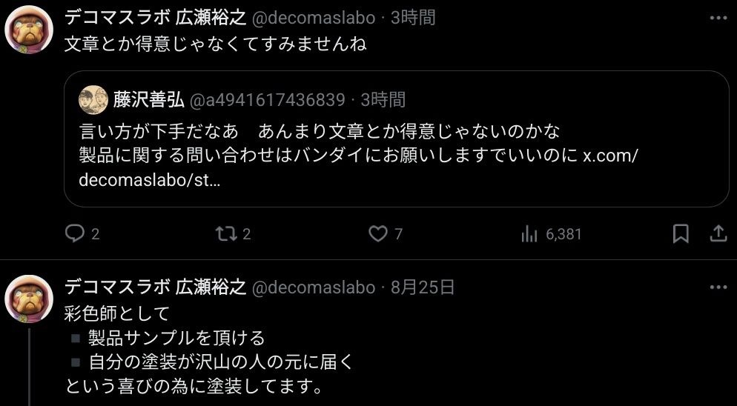Tap the retweet icon on the first tweet
The height and width of the screenshot is (406, 737).
(226, 233)
